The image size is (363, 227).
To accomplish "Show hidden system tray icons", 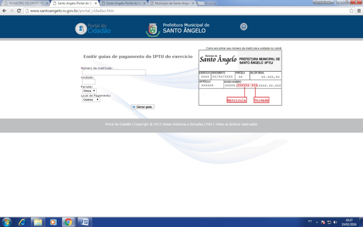I will pyautogui.click(x=317, y=222).
